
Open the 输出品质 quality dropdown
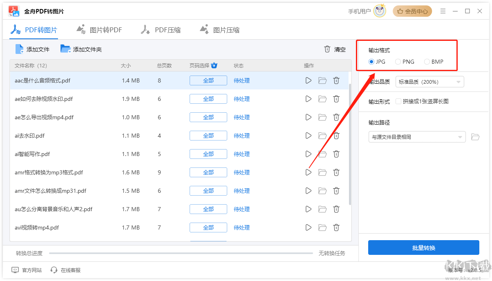429,82
